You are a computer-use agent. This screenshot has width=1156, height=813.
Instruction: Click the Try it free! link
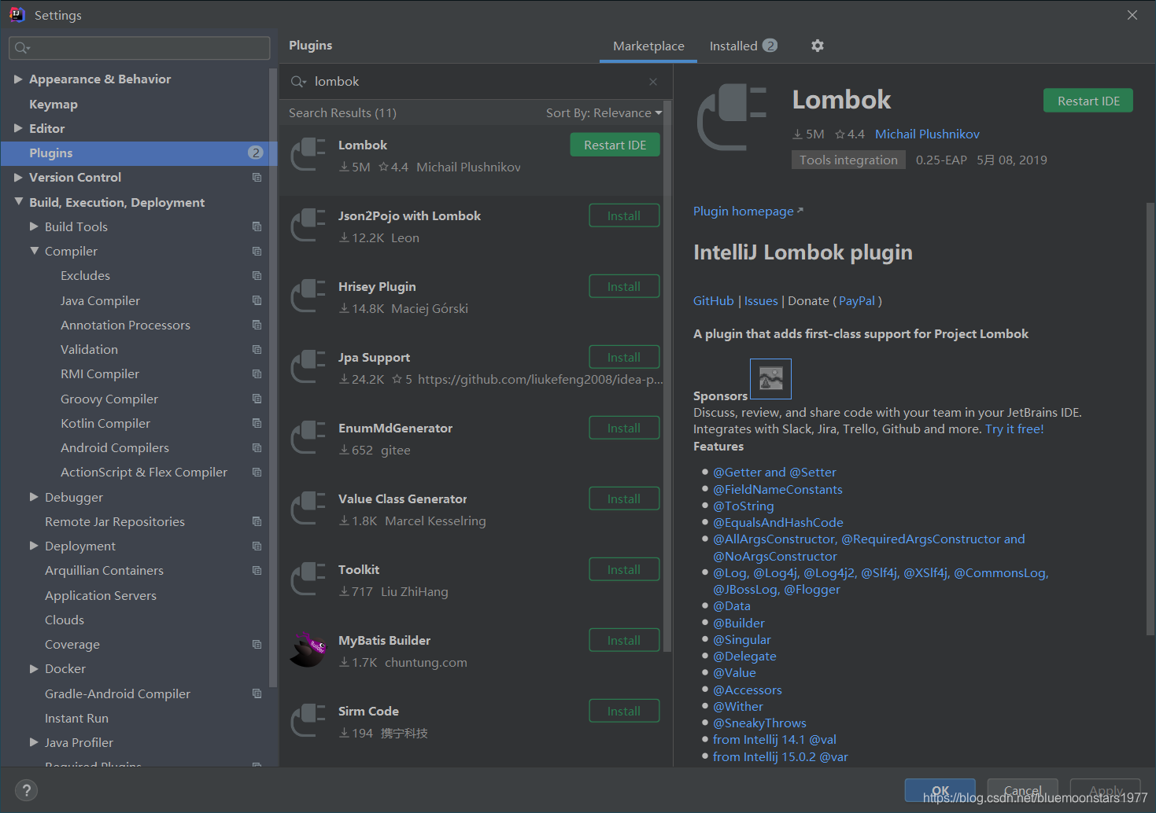coord(1014,429)
